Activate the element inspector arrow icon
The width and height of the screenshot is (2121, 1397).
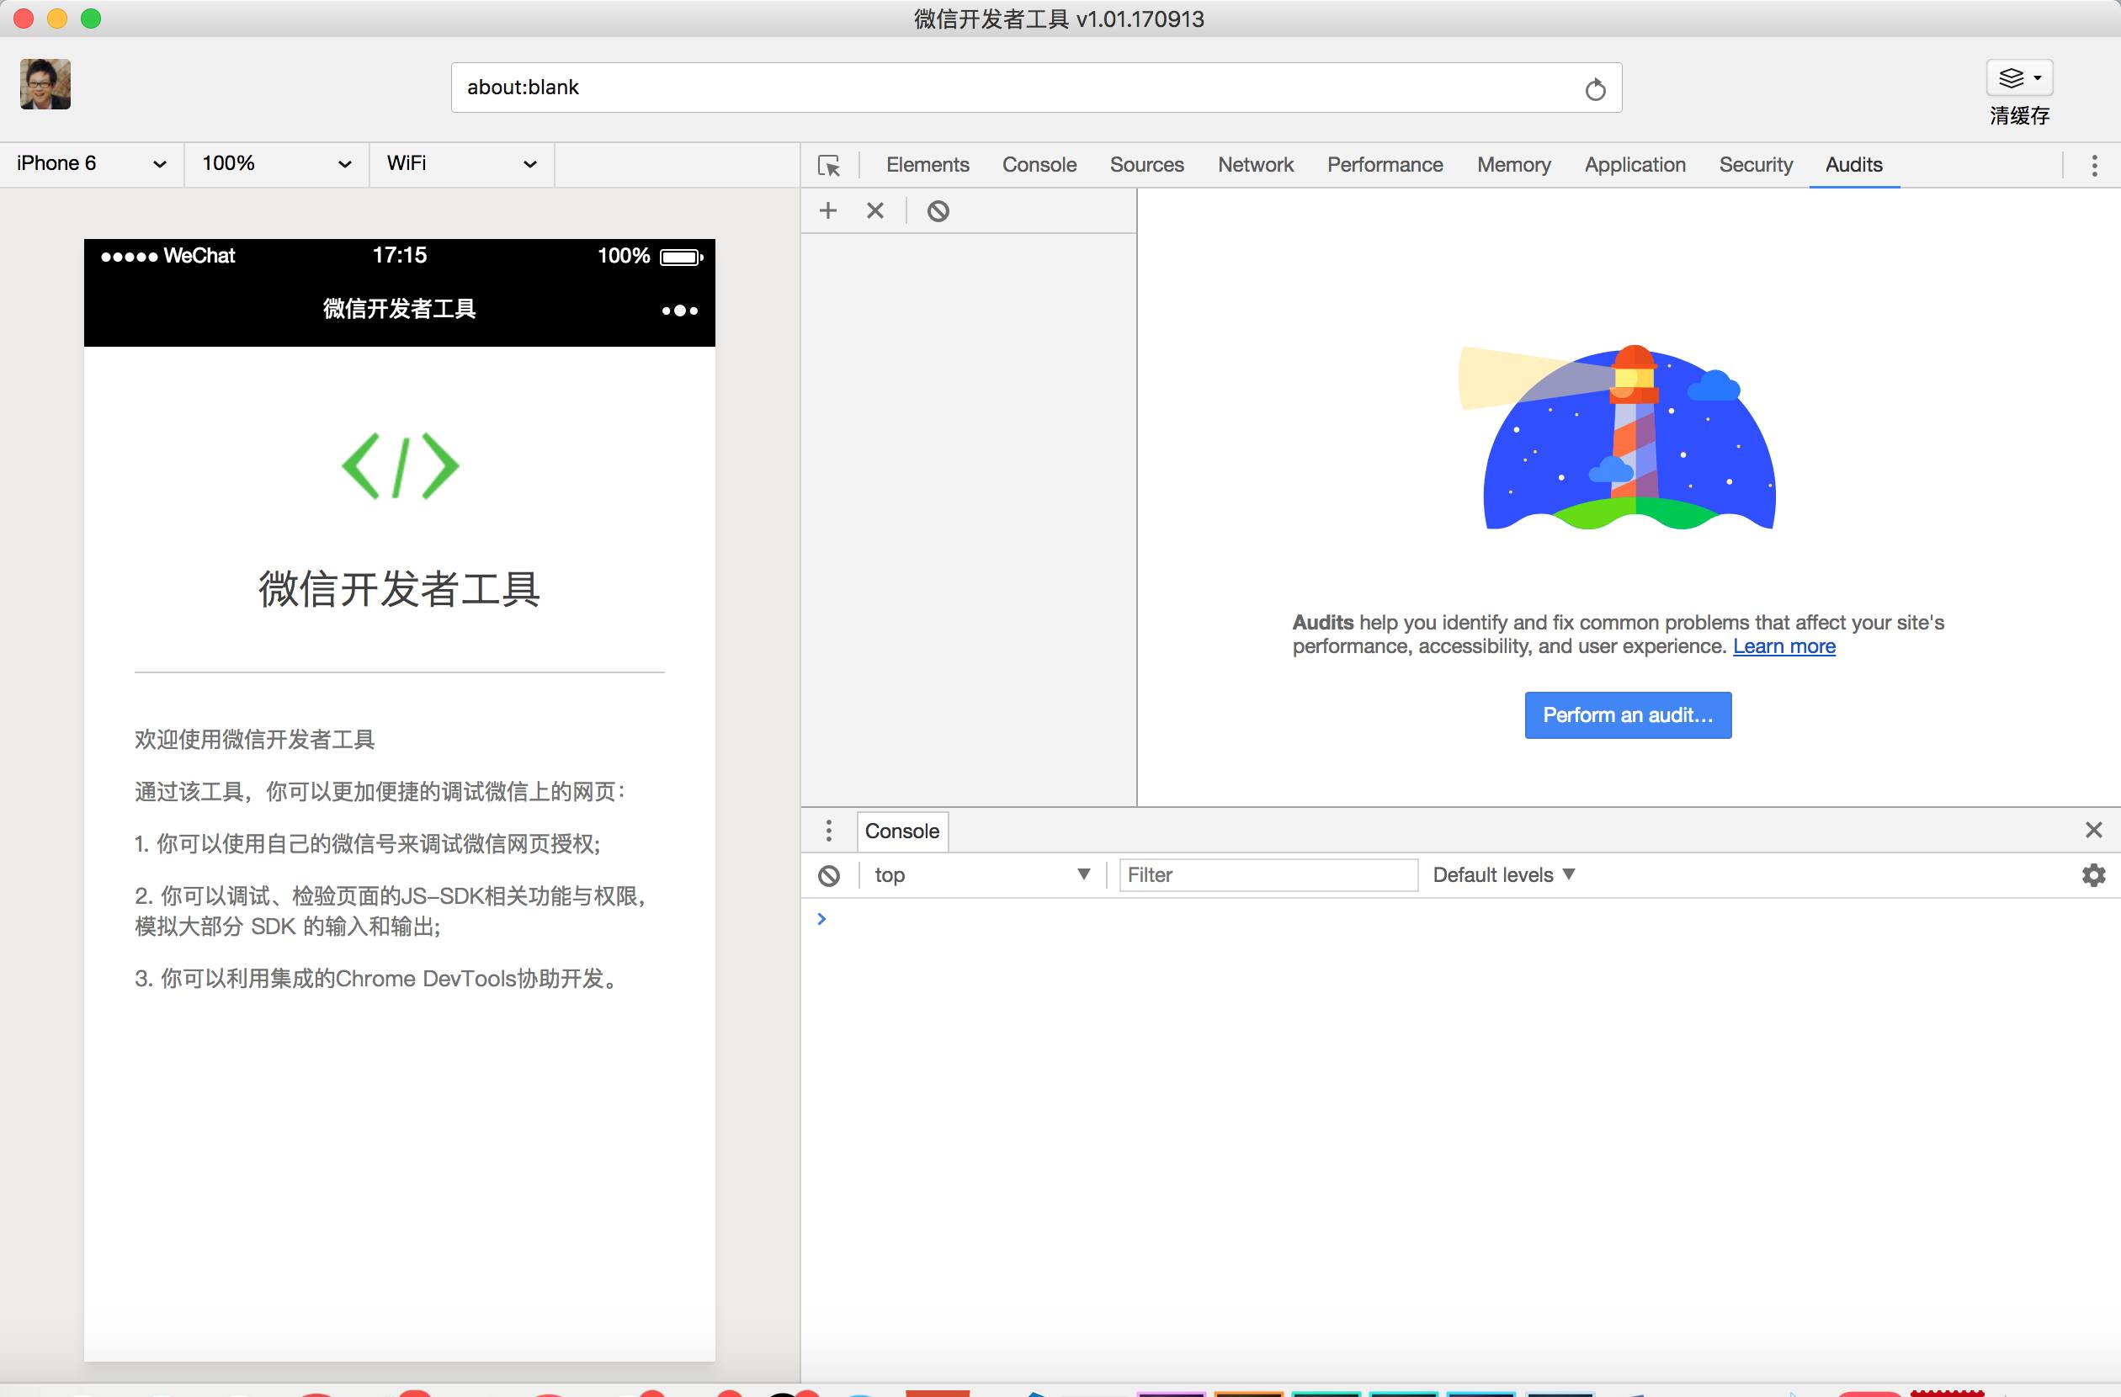click(x=829, y=166)
